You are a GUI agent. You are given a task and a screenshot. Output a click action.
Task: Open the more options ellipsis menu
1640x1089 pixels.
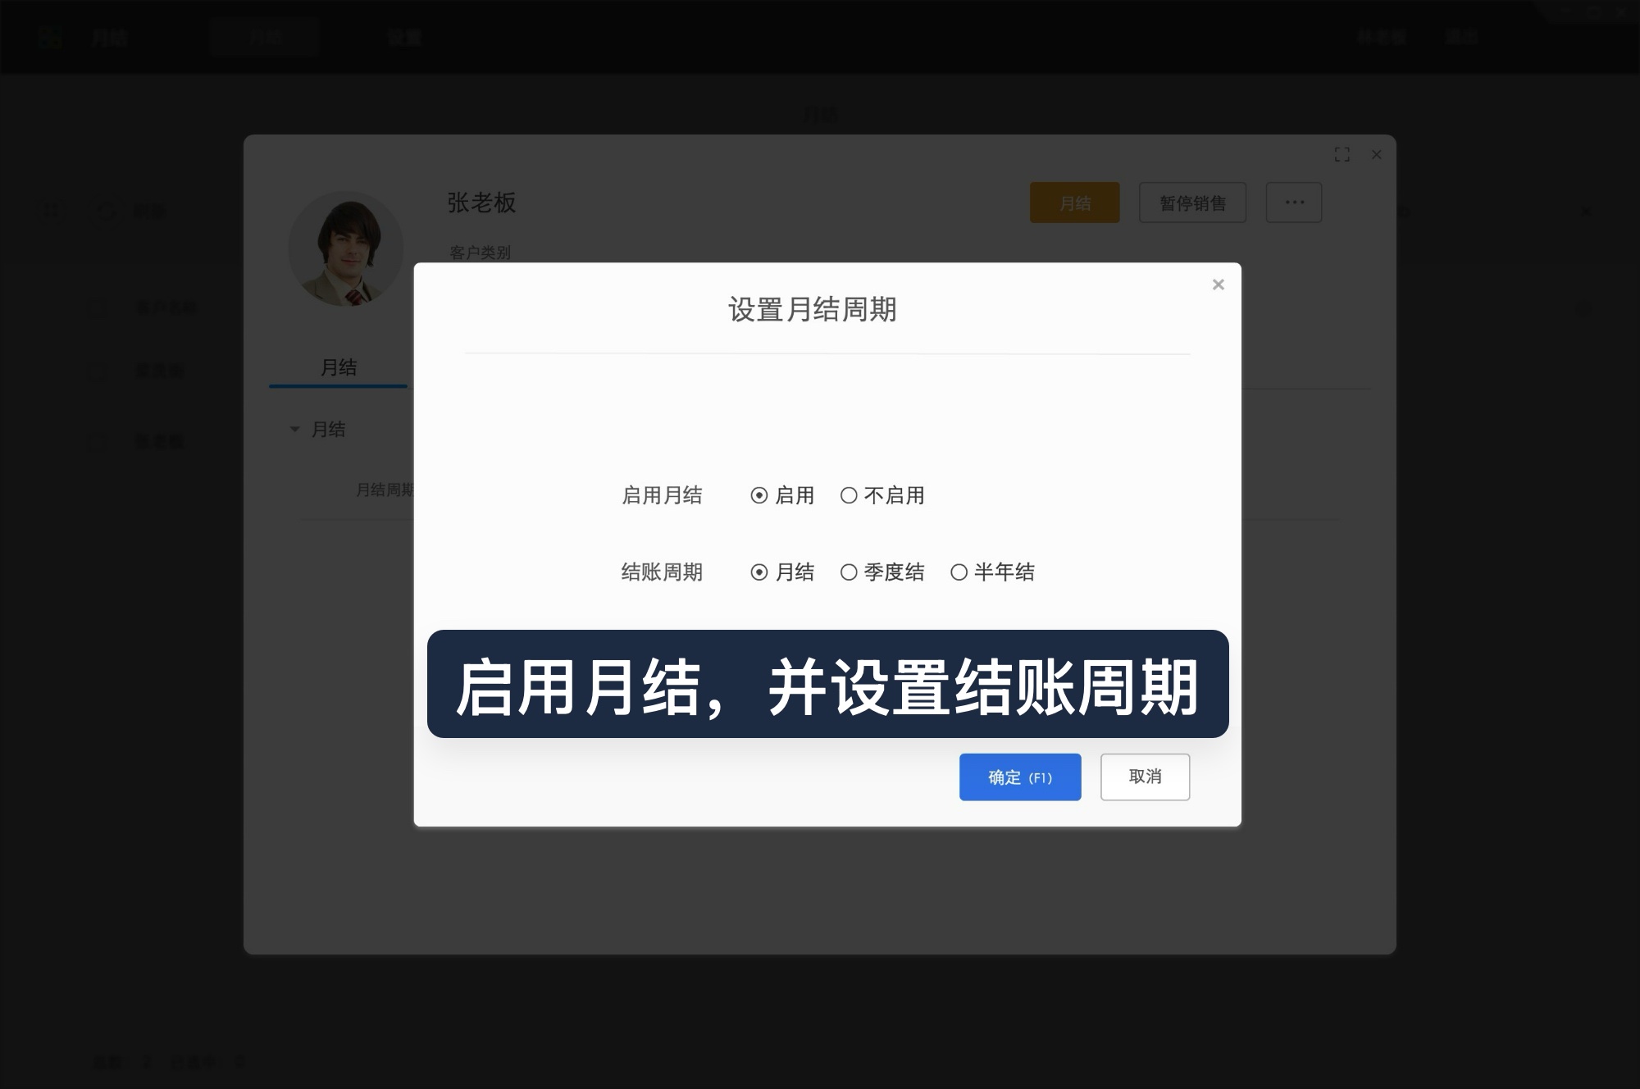[1294, 203]
